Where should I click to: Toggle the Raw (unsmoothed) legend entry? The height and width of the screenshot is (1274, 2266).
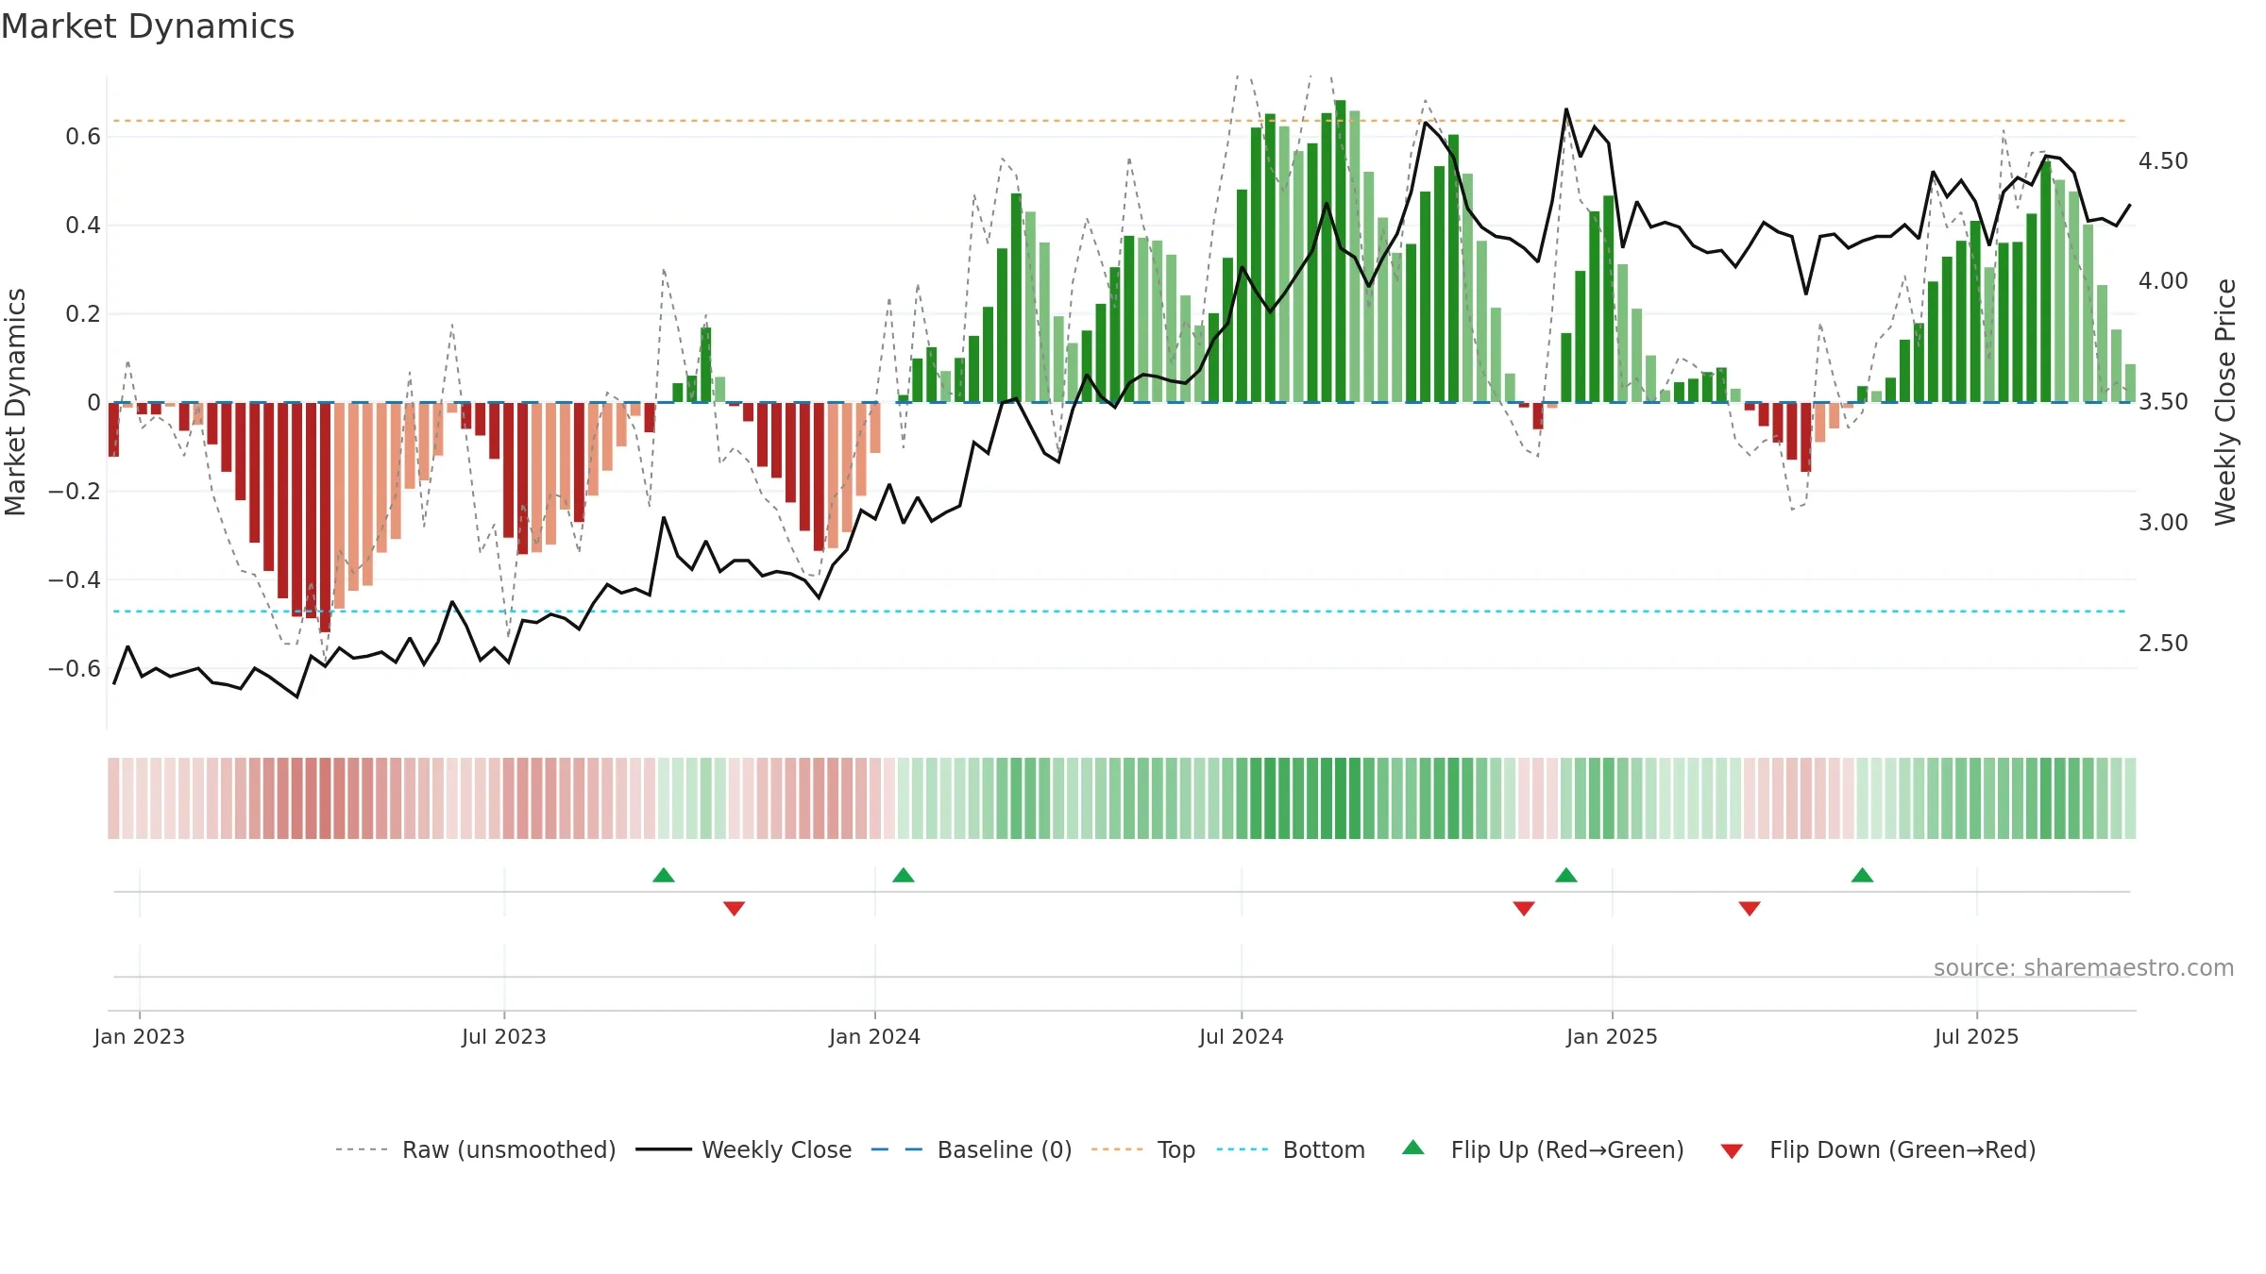476,1149
